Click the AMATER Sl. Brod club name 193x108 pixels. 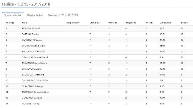click(31, 28)
